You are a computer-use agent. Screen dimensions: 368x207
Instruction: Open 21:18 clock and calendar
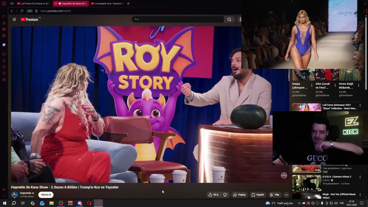coord(351,203)
